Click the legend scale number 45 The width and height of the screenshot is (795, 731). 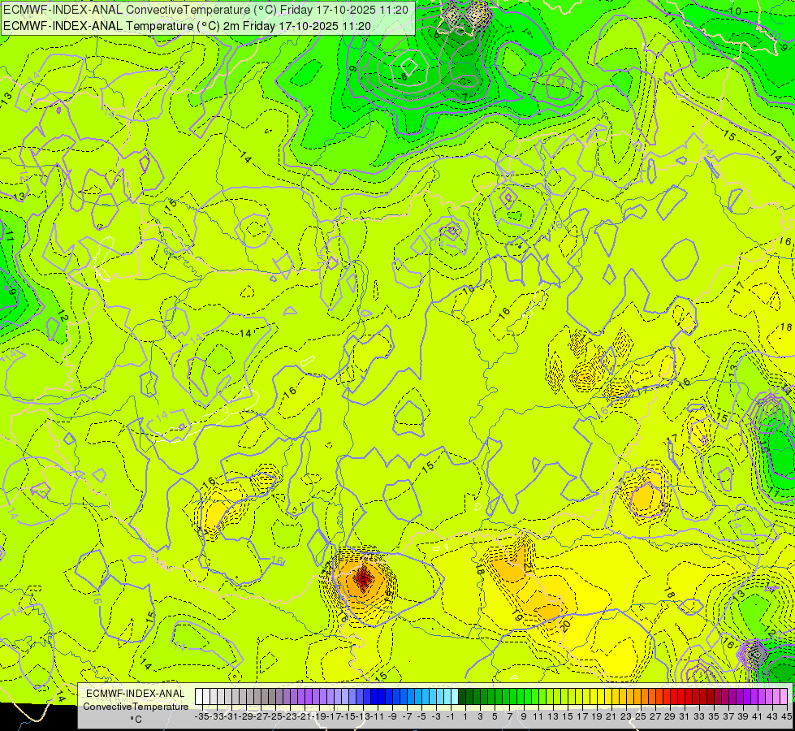[x=786, y=716]
